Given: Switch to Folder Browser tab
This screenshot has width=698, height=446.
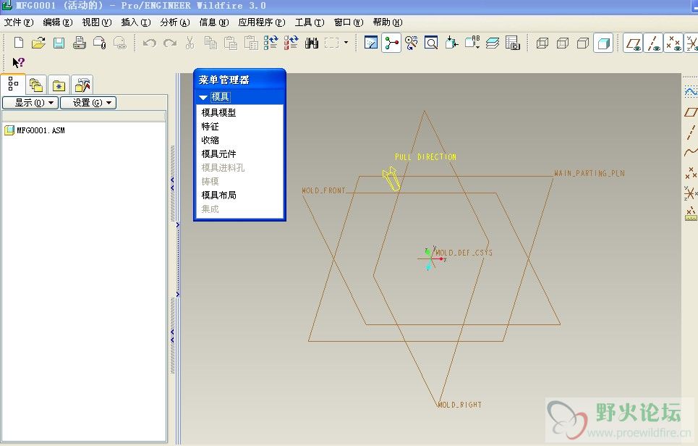Looking at the screenshot, I should coord(36,85).
